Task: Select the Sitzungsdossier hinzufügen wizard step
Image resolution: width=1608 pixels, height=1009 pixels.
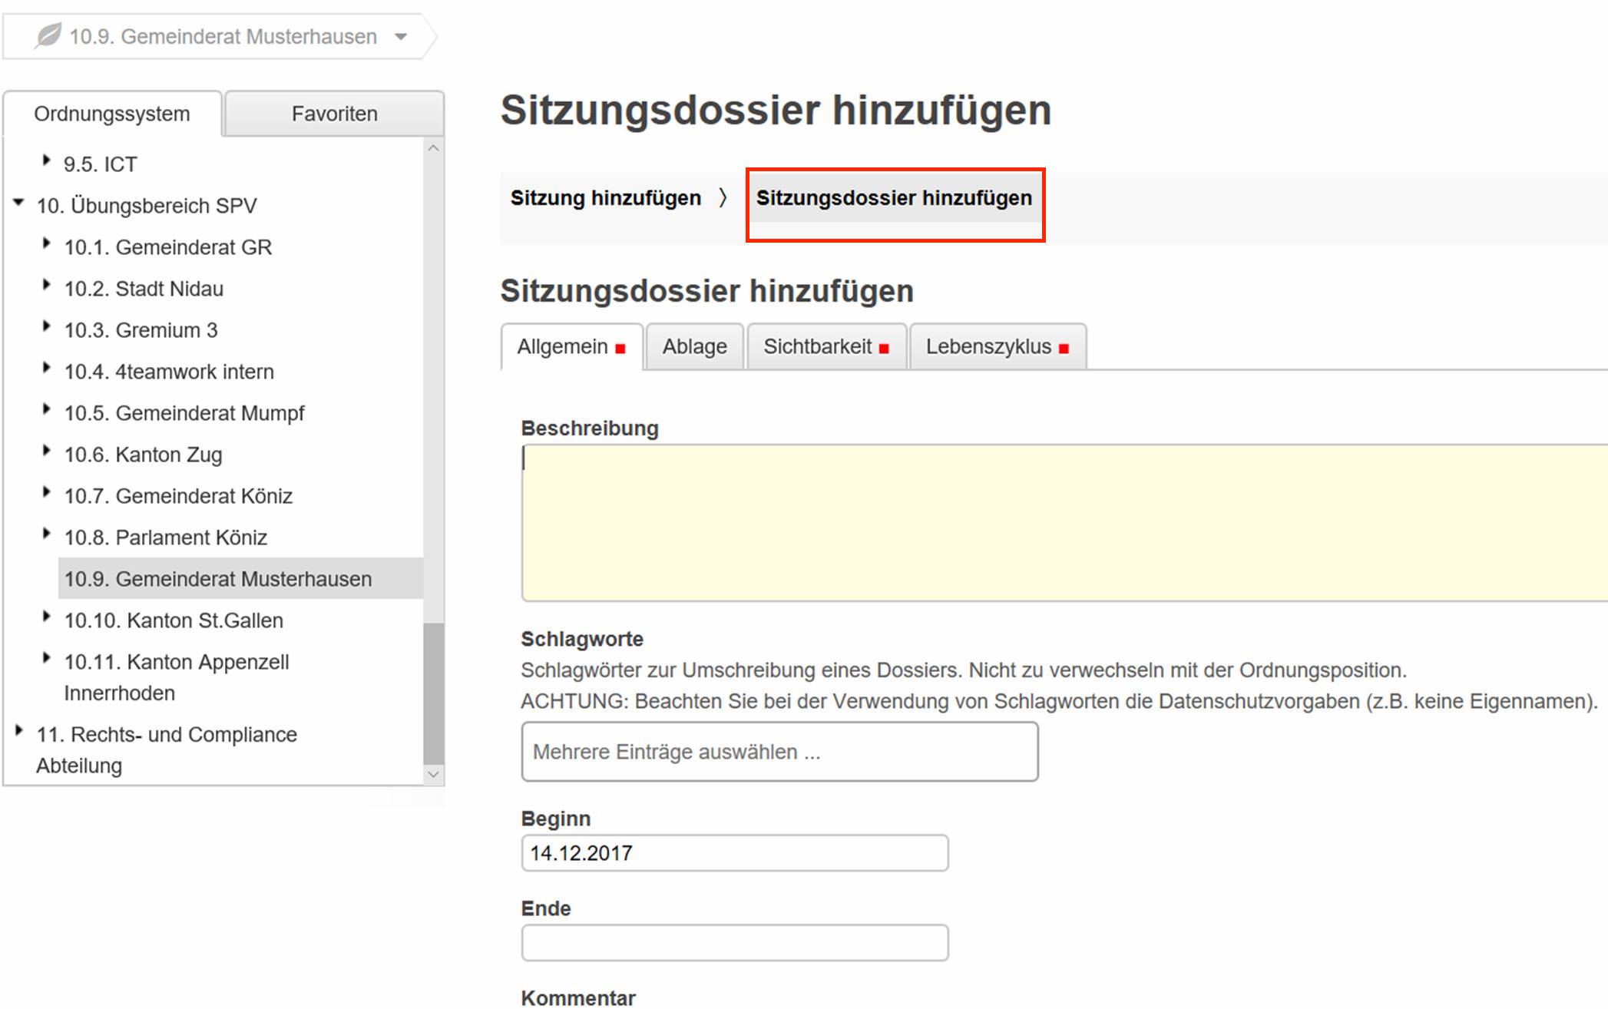Action: [x=894, y=198]
